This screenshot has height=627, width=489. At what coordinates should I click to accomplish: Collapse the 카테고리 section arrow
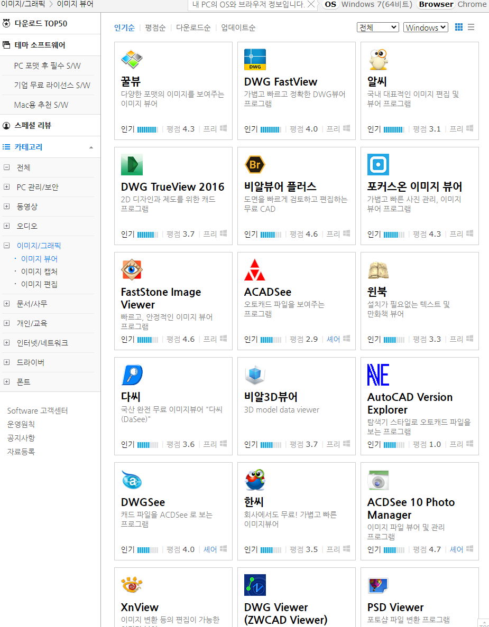tap(91, 147)
